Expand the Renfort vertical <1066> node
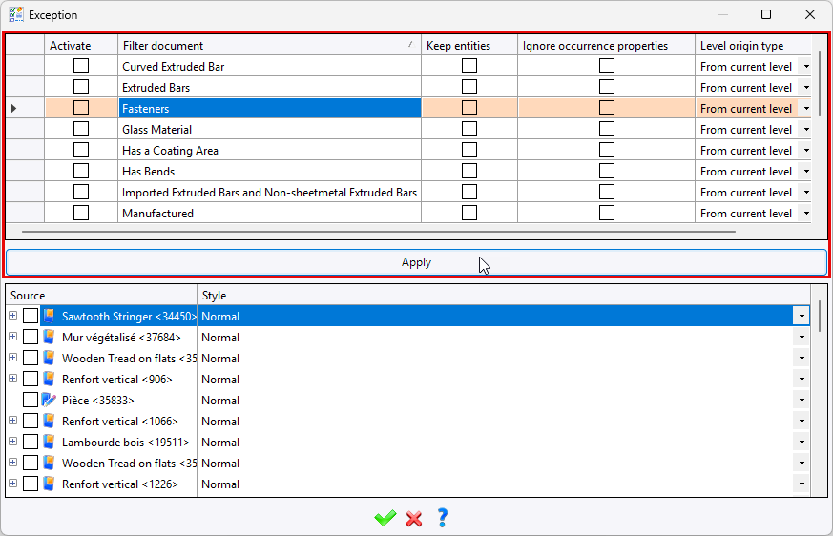The width and height of the screenshot is (833, 536). [x=13, y=421]
